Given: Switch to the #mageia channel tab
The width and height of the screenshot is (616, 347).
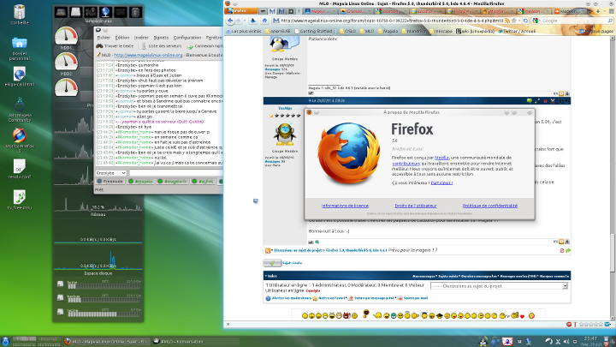Looking at the screenshot, I should 140,182.
